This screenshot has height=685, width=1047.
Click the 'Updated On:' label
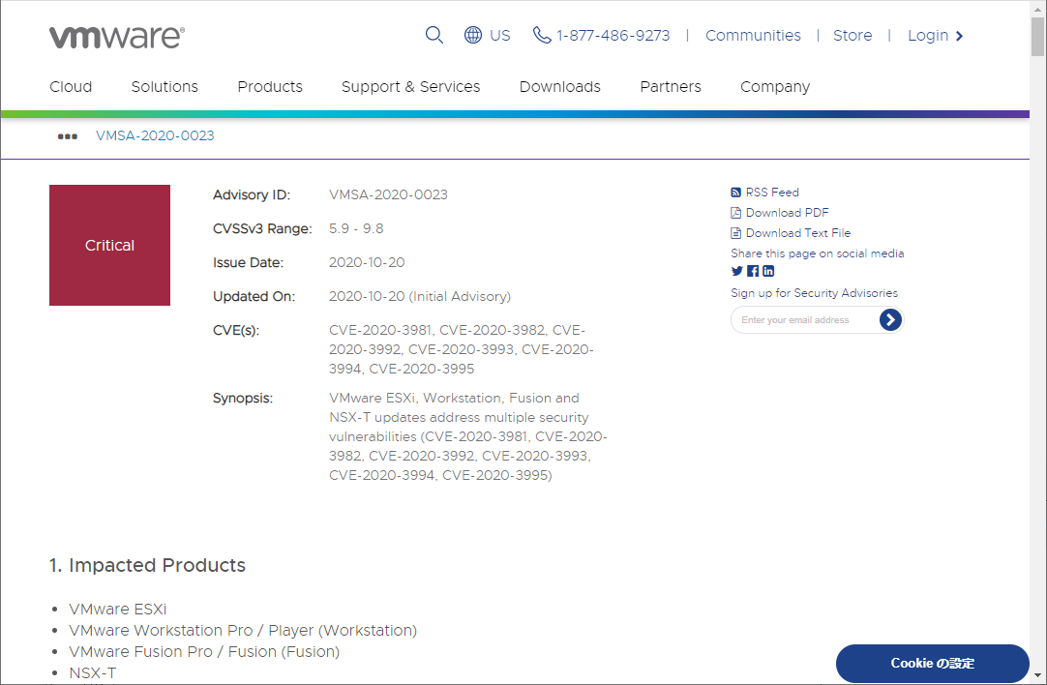254,296
